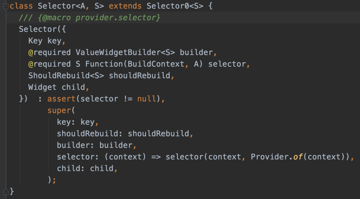Click the 'Selector({' constructor name
The width and height of the screenshot is (360, 199).
pos(38,29)
